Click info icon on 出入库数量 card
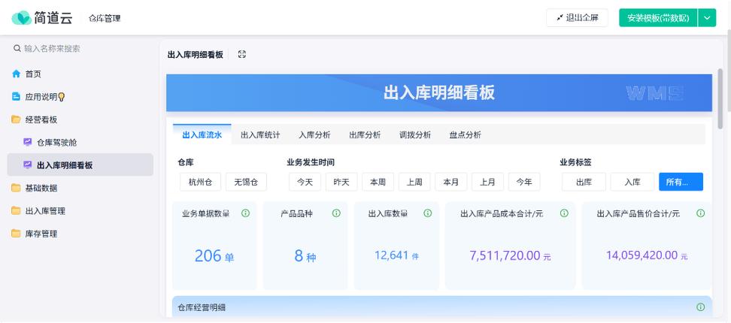731x323 pixels. click(427, 213)
